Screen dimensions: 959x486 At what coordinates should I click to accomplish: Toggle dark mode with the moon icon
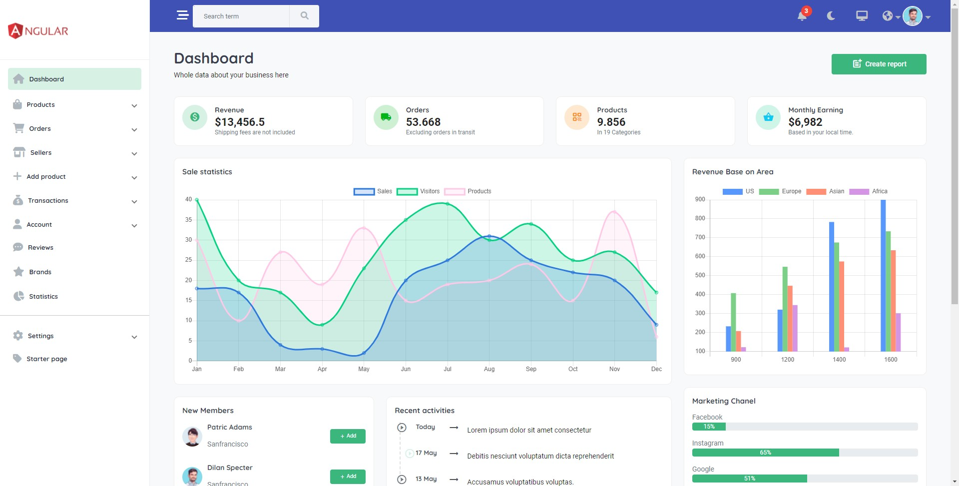(x=831, y=15)
